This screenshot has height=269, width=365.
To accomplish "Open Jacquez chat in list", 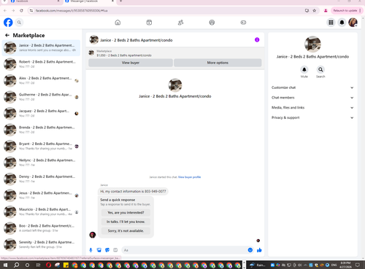I will tap(41, 114).
